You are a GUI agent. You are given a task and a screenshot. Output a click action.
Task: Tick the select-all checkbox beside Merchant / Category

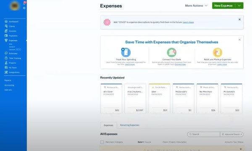(102, 142)
